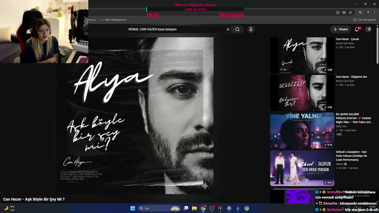
Task: Open Chrome three-dot menu
Action: coord(375,12)
